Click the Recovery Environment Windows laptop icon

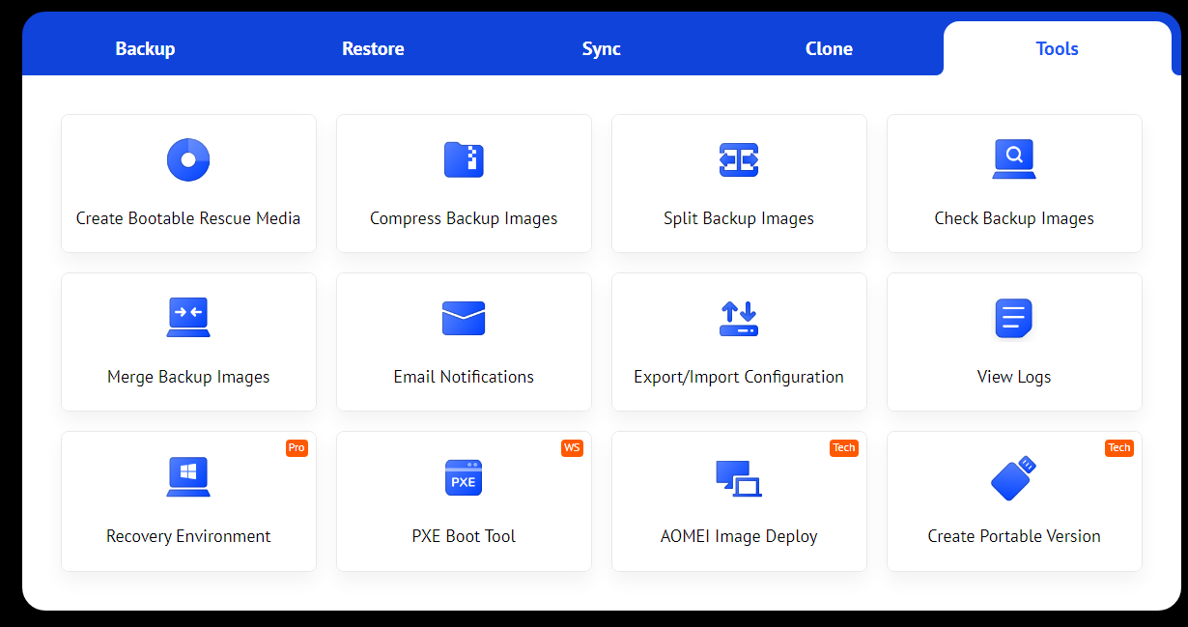point(188,477)
